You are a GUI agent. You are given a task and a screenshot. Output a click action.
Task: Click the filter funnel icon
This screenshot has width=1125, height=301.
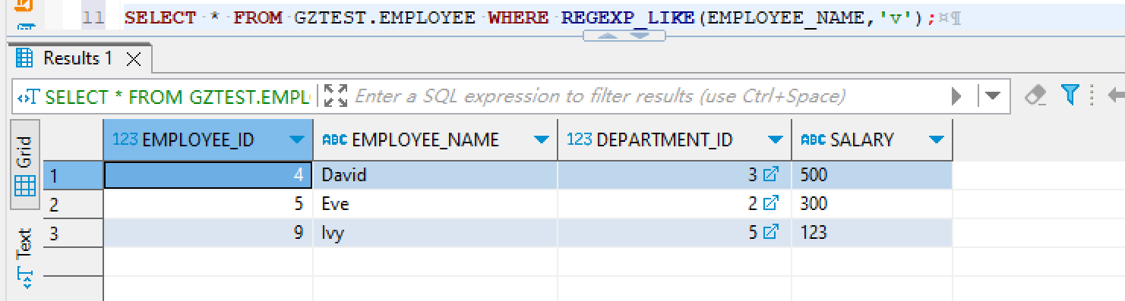coord(1070,95)
